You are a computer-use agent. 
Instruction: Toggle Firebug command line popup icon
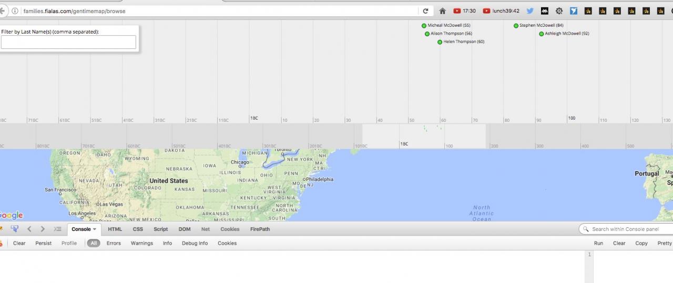[x=57, y=229]
